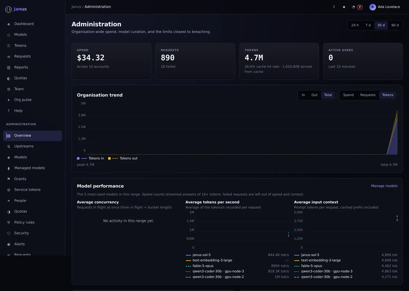This screenshot has width=409, height=291.
Task: Select the 7 d time range
Action: (368, 25)
